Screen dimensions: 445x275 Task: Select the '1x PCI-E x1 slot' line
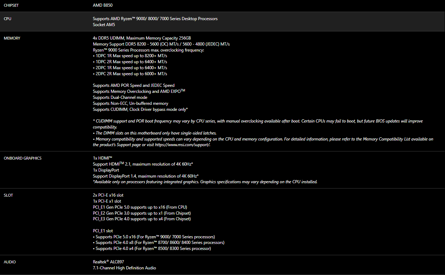coord(107,201)
